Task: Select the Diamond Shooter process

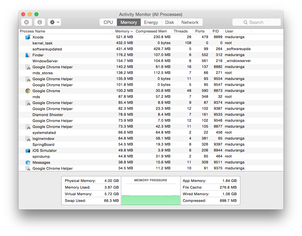Action: point(151,115)
